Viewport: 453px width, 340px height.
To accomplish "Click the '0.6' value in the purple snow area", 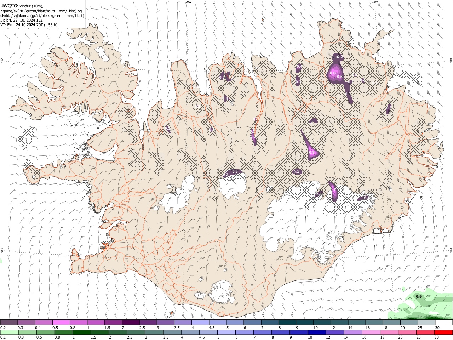I will 332,73.
